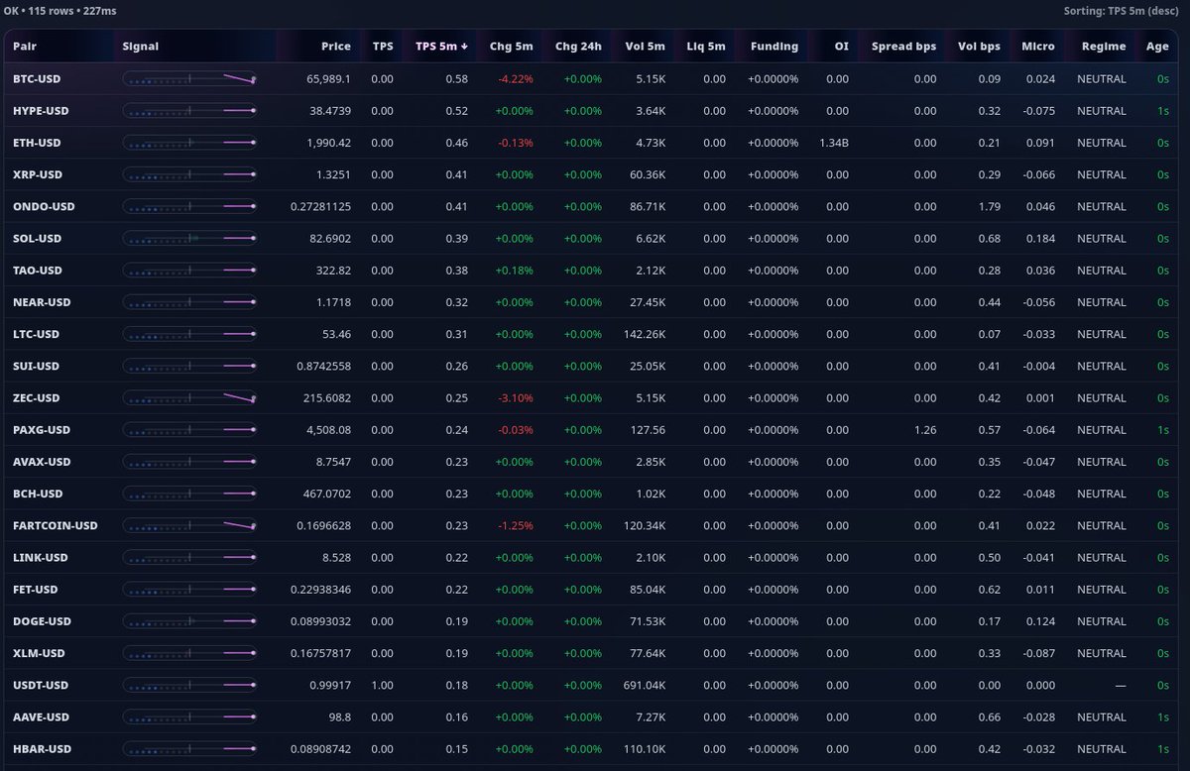The height and width of the screenshot is (771, 1190).
Task: Toggle TPS 5m descending sort header
Action: click(442, 47)
